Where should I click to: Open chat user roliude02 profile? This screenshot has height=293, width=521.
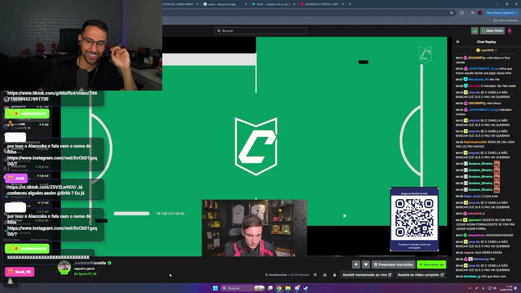pos(475,214)
